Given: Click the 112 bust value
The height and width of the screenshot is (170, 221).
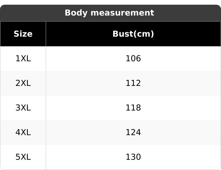Looking at the screenshot, I should [133, 83].
